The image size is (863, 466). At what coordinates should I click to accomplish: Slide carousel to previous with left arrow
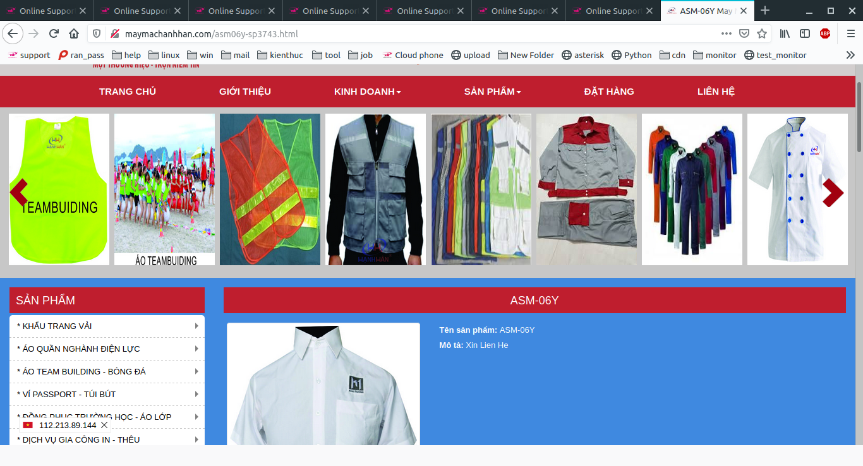click(x=19, y=191)
